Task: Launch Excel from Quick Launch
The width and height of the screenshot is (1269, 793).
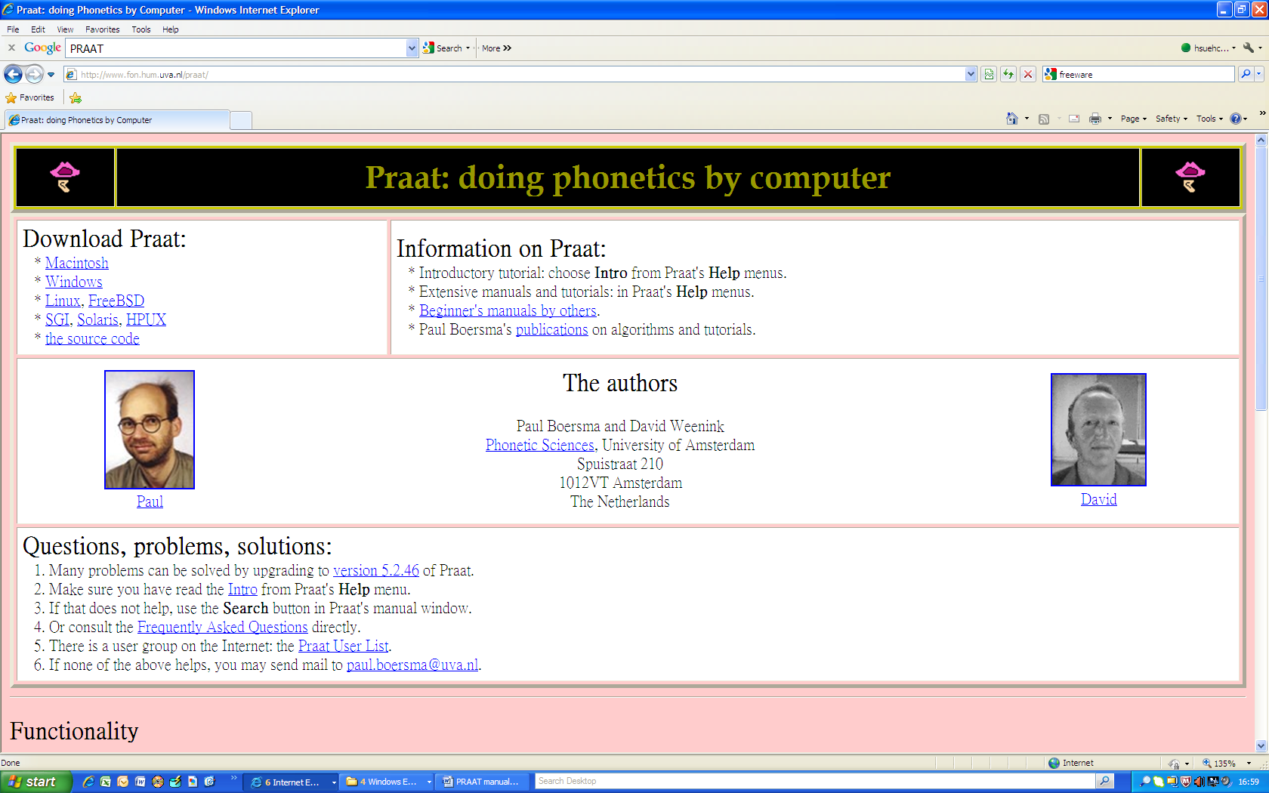Action: (106, 782)
